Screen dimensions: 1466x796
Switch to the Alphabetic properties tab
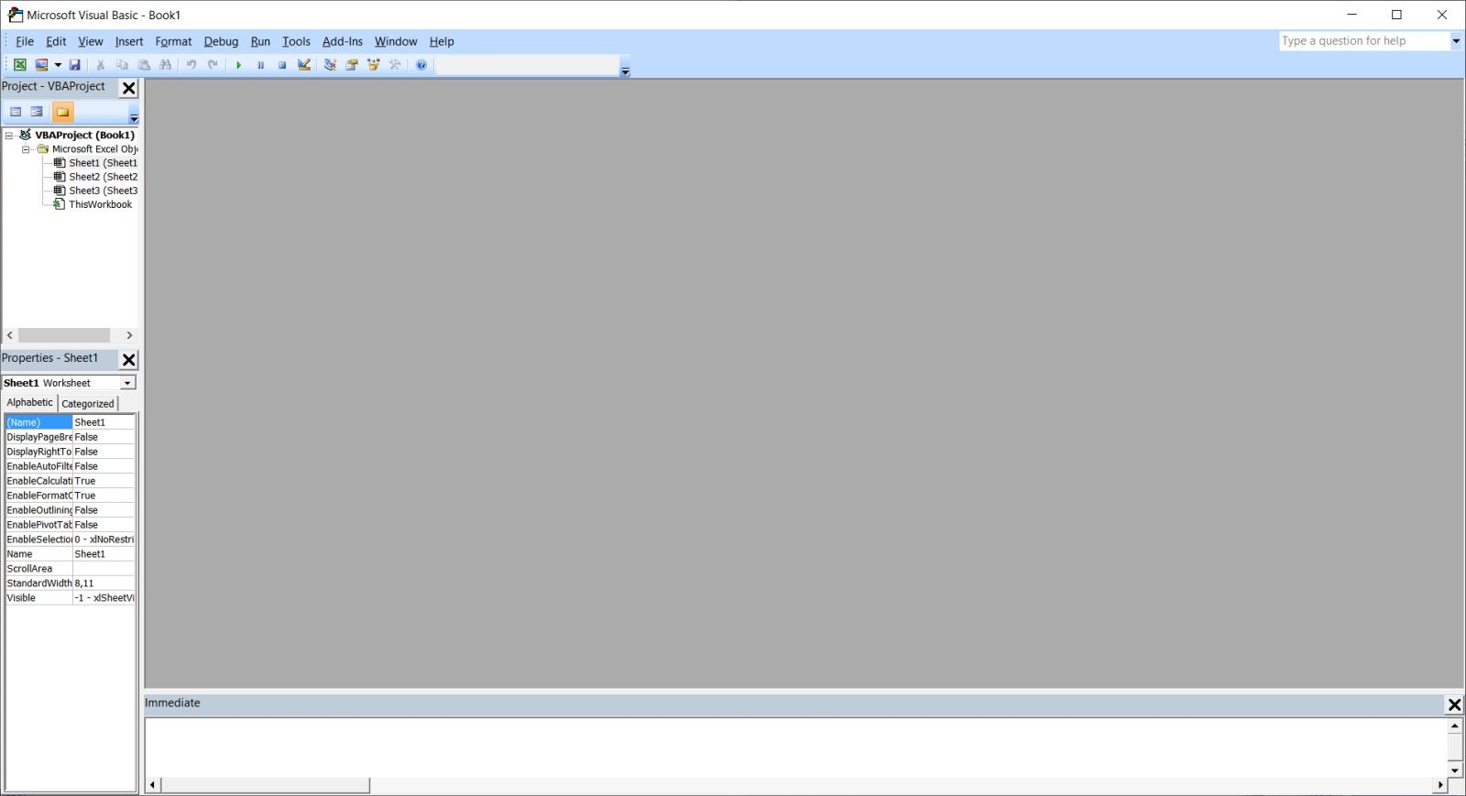click(30, 403)
